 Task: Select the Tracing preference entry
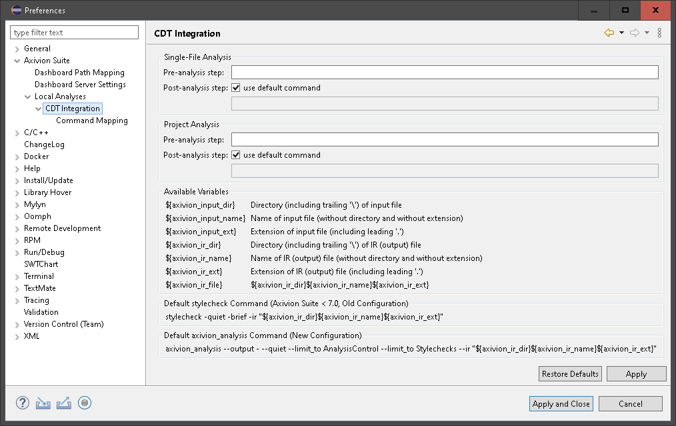36,300
